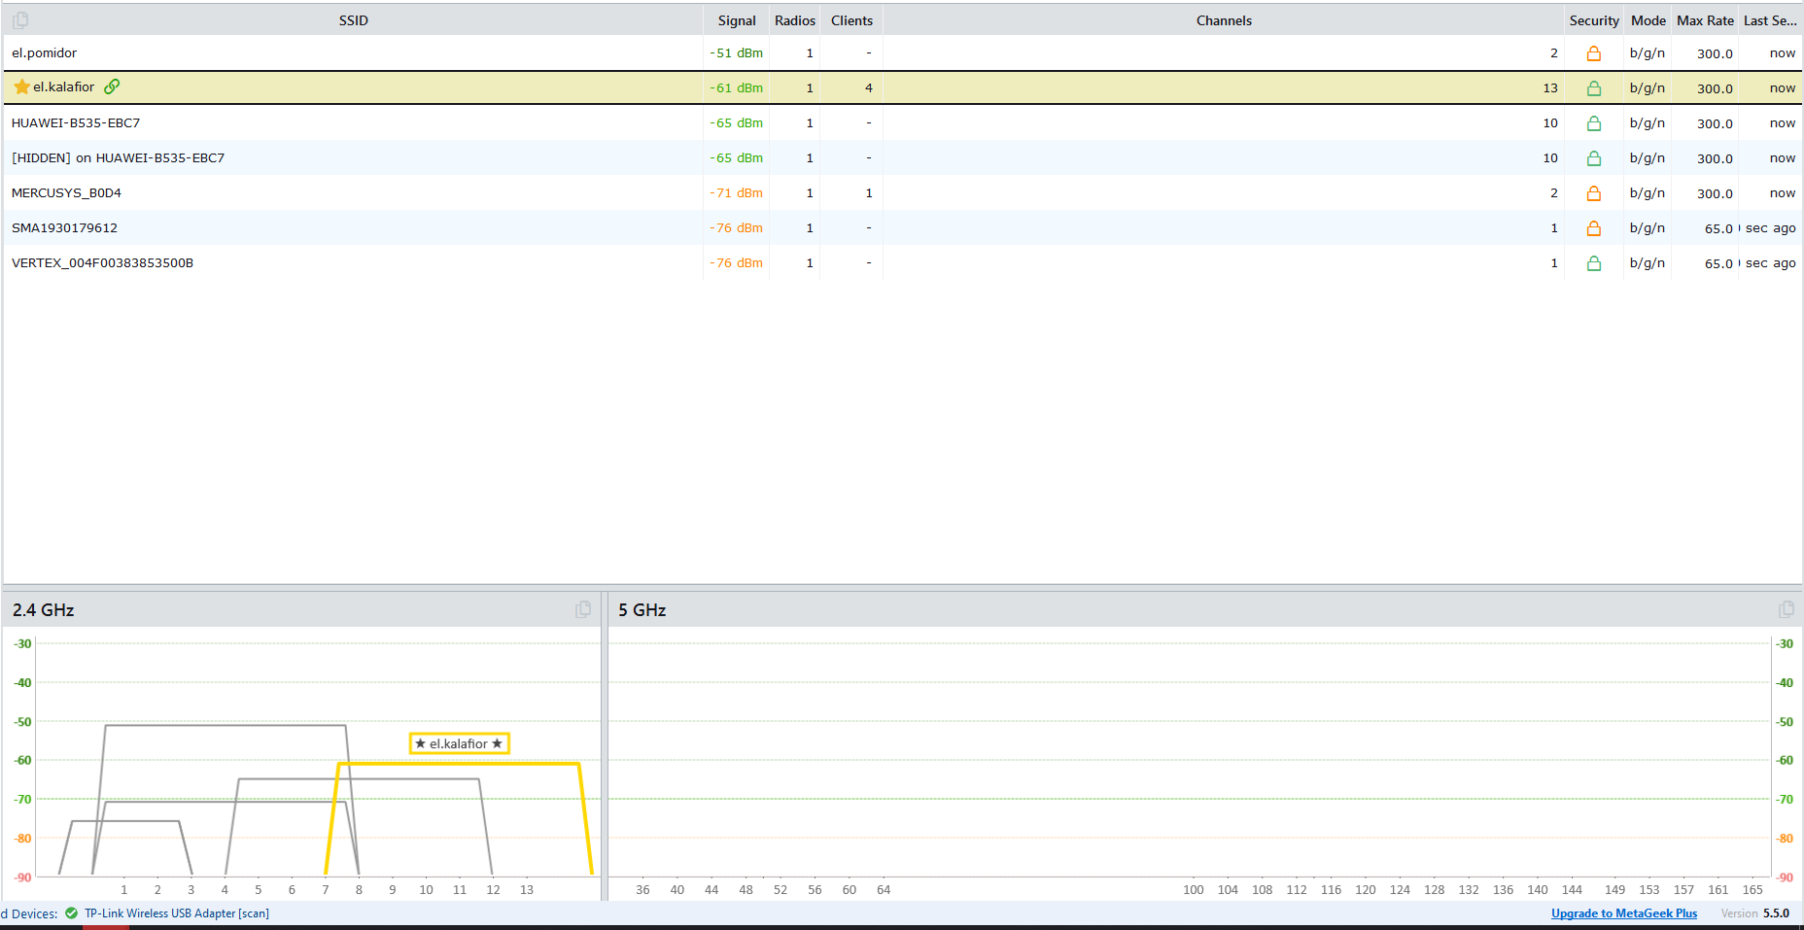
Task: Click the 65.0 max rate of SMA1930179612
Action: [1718, 229]
